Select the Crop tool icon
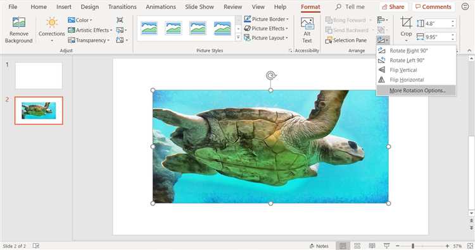 [406, 23]
